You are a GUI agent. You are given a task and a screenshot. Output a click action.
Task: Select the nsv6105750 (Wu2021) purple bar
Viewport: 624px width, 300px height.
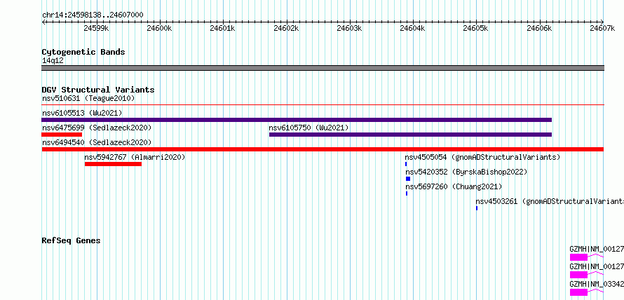coord(410,135)
